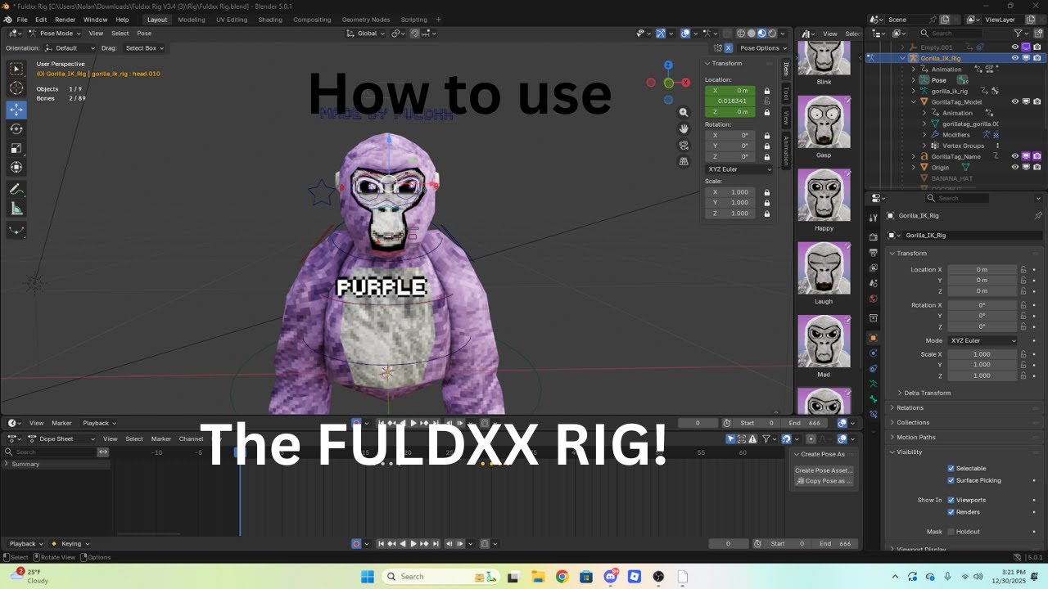Expand the Relations panel
This screenshot has height=589, width=1048.
pos(910,407)
